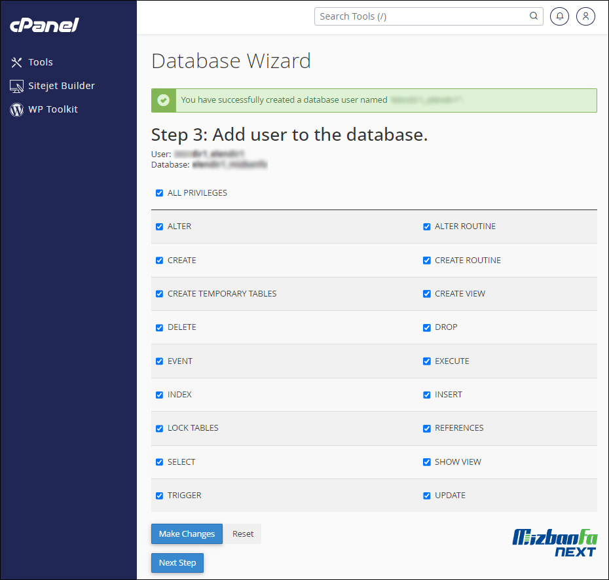Click the "ALL PRIVILEGES" label text

point(197,193)
